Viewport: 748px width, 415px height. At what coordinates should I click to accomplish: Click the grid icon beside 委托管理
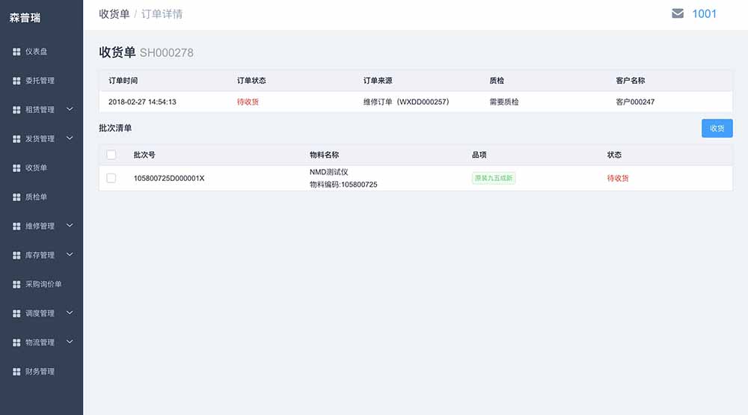tap(16, 81)
